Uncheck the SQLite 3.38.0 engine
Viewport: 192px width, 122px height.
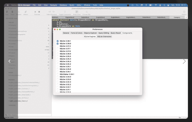tap(57, 44)
